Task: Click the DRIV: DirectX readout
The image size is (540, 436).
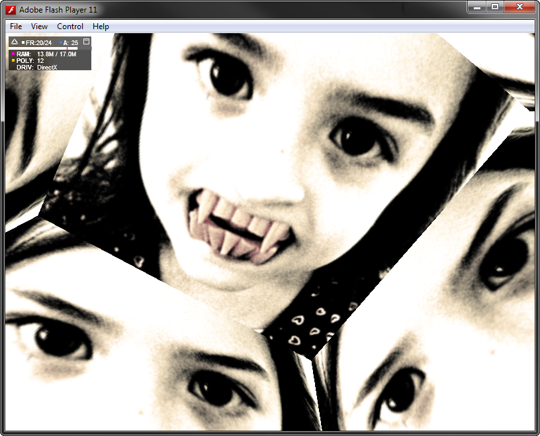Action: pyautogui.click(x=36, y=68)
